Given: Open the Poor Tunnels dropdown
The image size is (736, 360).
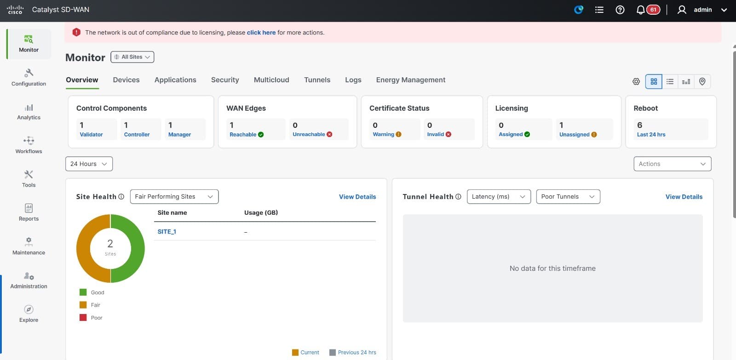Looking at the screenshot, I should 568,197.
